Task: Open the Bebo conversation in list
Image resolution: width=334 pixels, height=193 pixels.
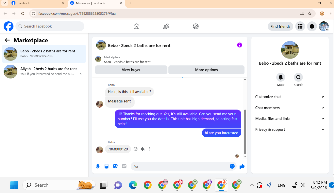Action: pos(44,54)
